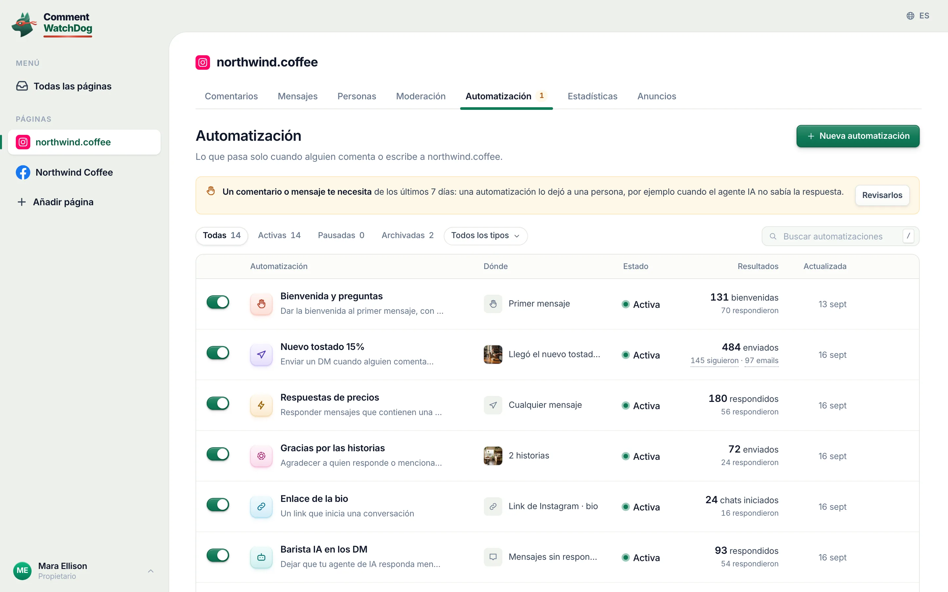Viewport: 948px width, 592px height.
Task: Toggle off Bienvenida y preguntas automation
Action: point(218,302)
